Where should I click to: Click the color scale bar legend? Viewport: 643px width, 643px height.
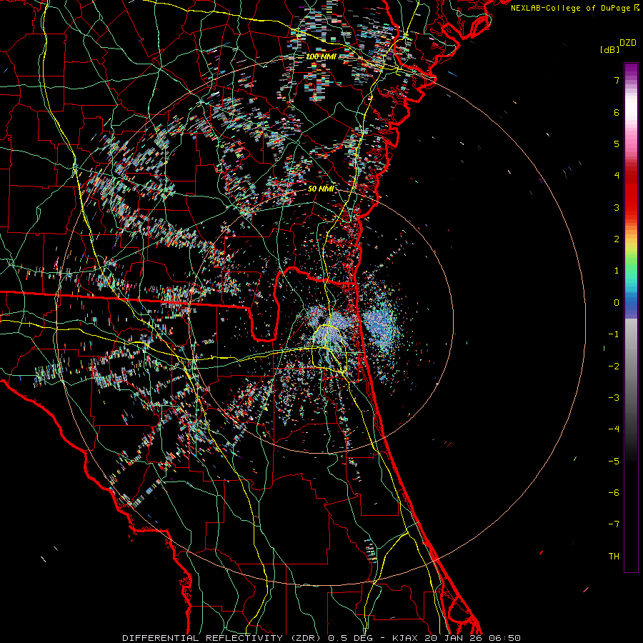pos(631,317)
